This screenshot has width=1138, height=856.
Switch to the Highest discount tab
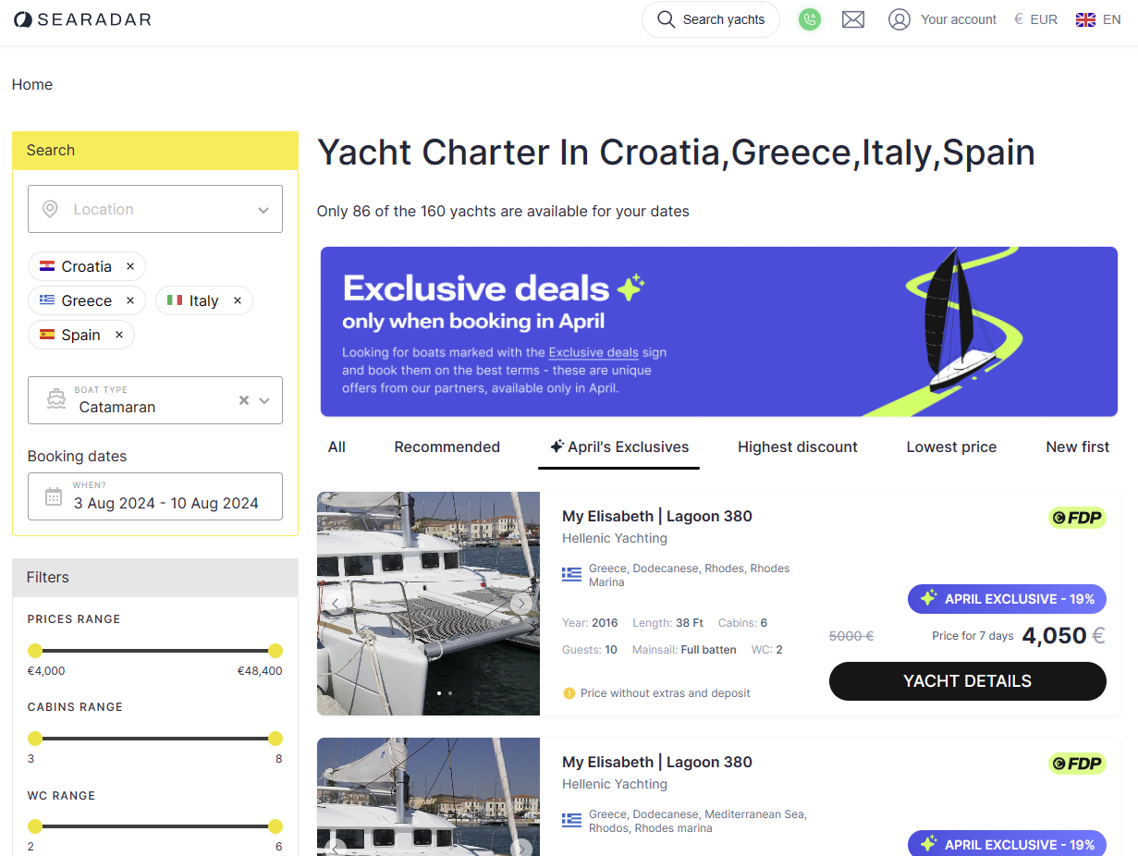click(797, 447)
